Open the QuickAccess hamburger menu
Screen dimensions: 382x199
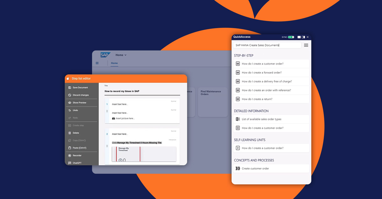[306, 45]
